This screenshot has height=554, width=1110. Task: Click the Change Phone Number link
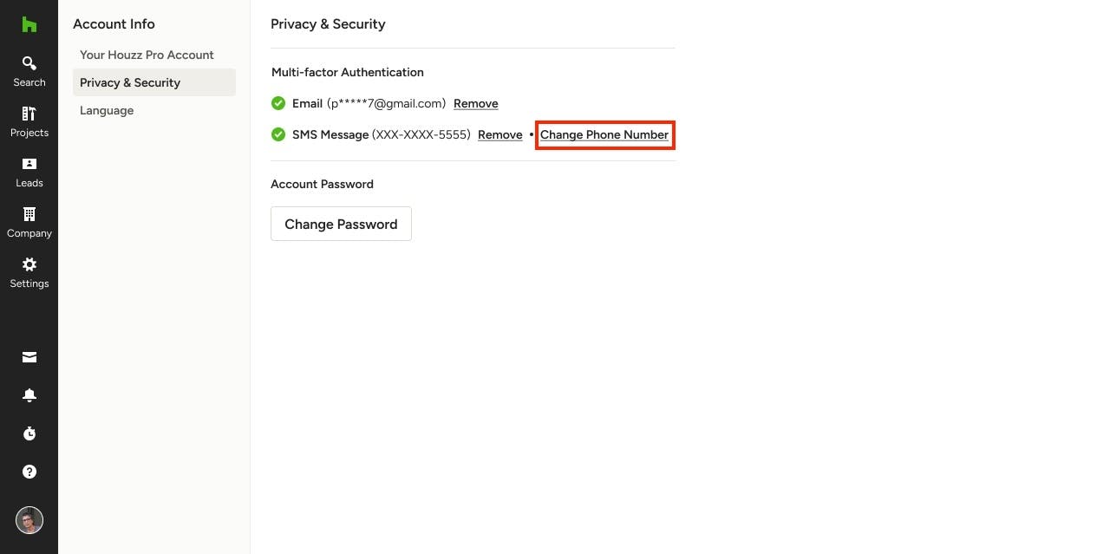[604, 134]
